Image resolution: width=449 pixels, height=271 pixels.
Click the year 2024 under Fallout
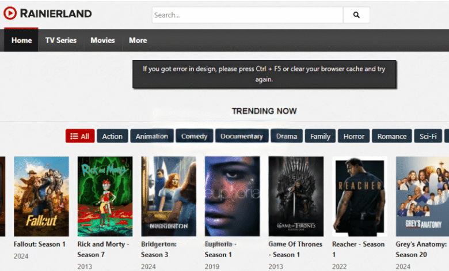pyautogui.click(x=21, y=256)
